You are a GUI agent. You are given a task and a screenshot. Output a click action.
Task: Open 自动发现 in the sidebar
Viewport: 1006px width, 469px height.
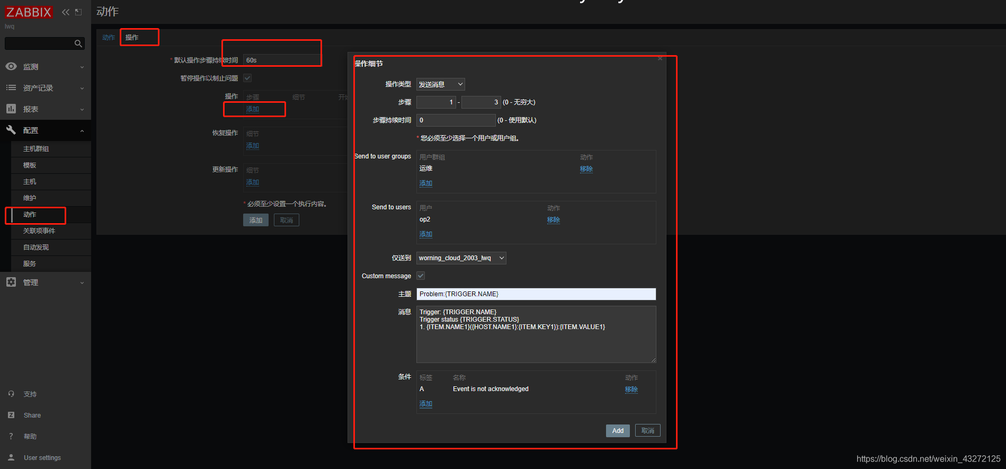(x=36, y=247)
